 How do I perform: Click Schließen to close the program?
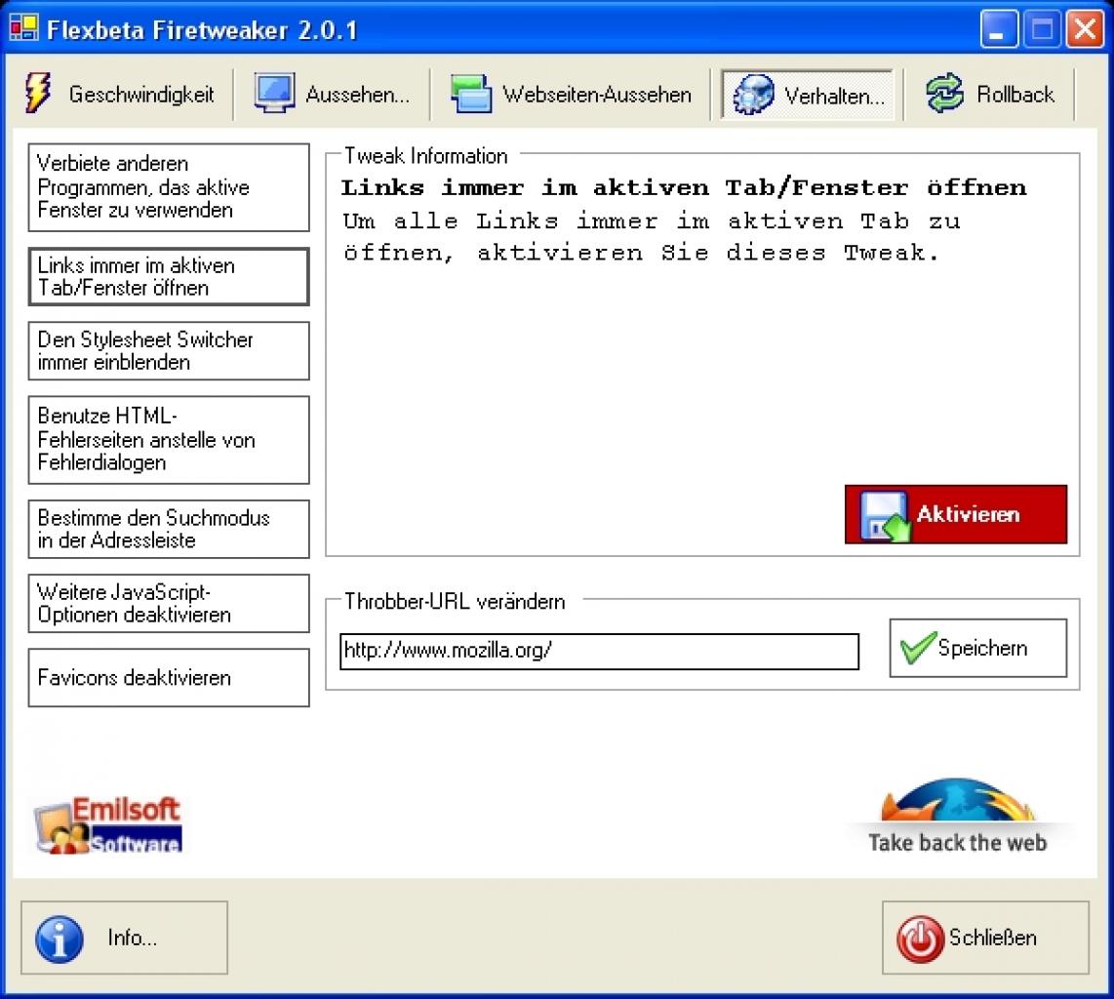(x=985, y=938)
